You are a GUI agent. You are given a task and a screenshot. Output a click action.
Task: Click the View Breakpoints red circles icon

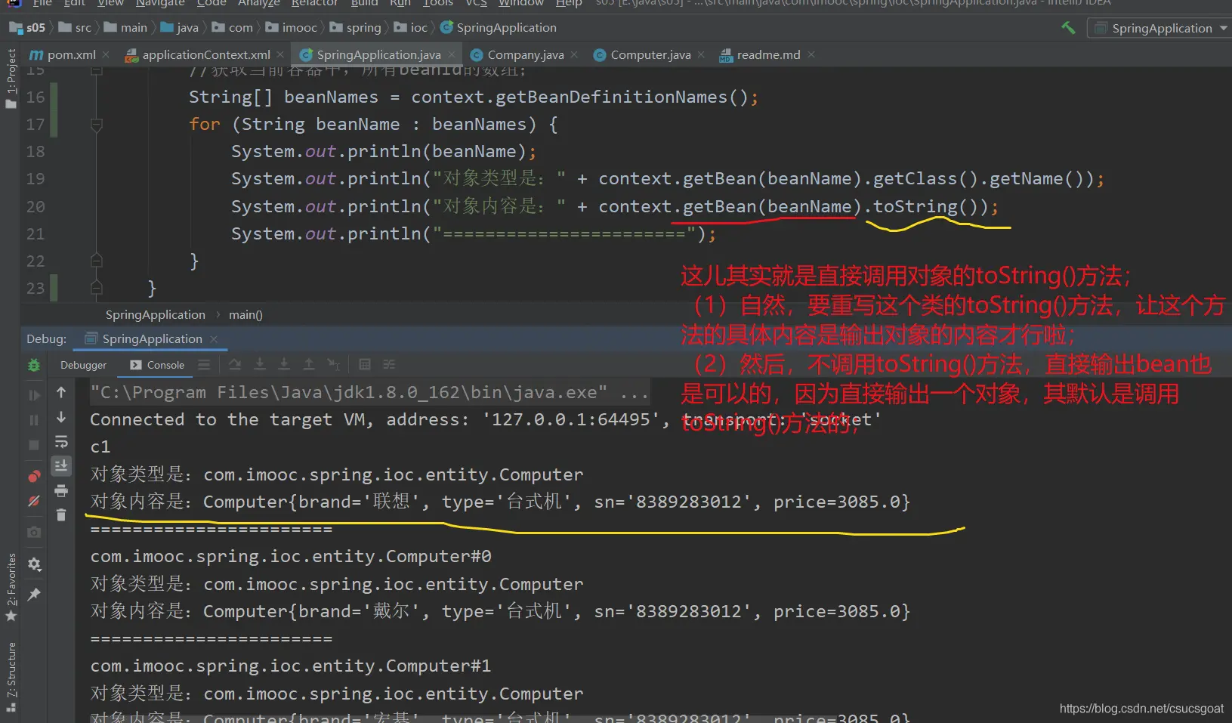[34, 476]
